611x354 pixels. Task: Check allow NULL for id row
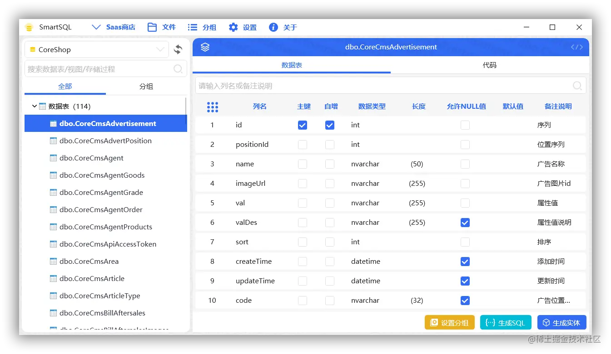(465, 125)
